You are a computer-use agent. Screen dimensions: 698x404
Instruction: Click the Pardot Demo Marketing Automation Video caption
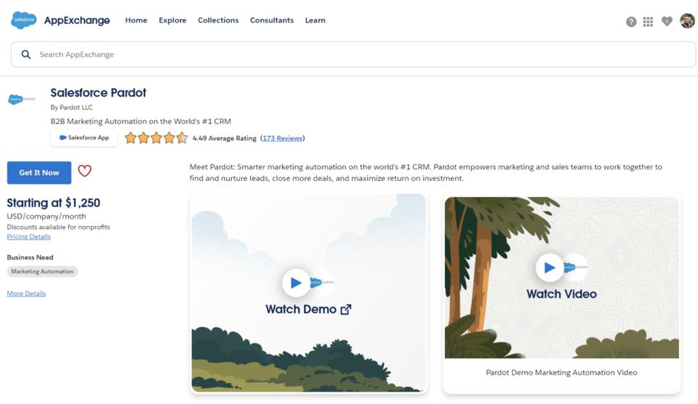pos(561,373)
